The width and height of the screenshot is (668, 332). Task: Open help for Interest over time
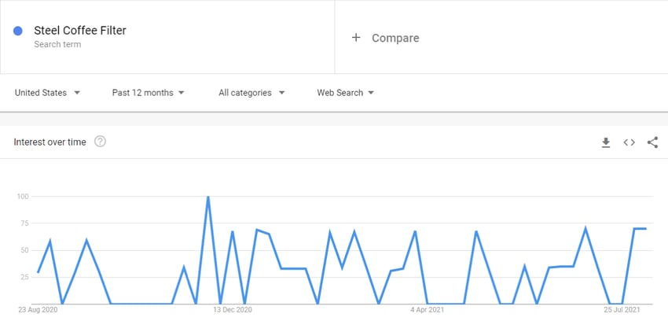click(x=100, y=142)
